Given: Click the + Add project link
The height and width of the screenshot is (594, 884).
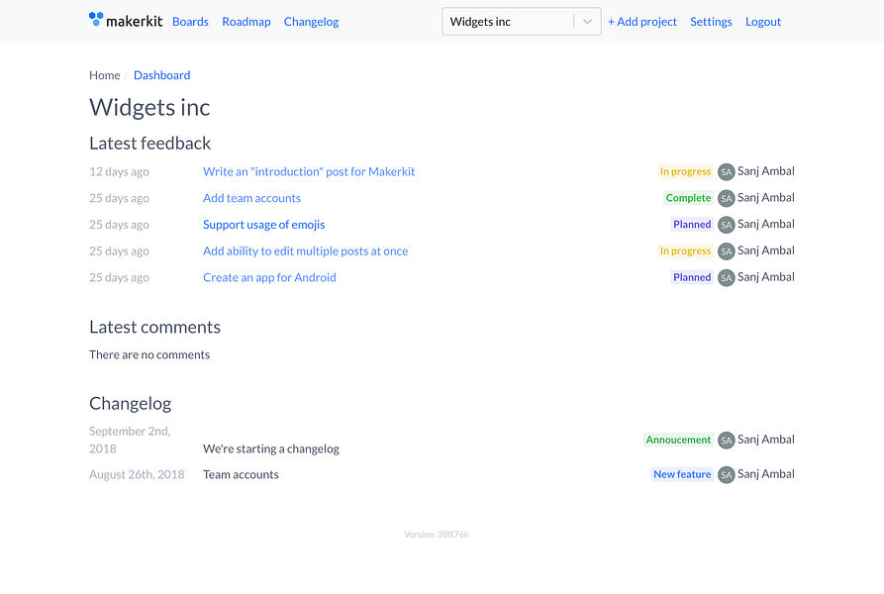Looking at the screenshot, I should pyautogui.click(x=642, y=22).
